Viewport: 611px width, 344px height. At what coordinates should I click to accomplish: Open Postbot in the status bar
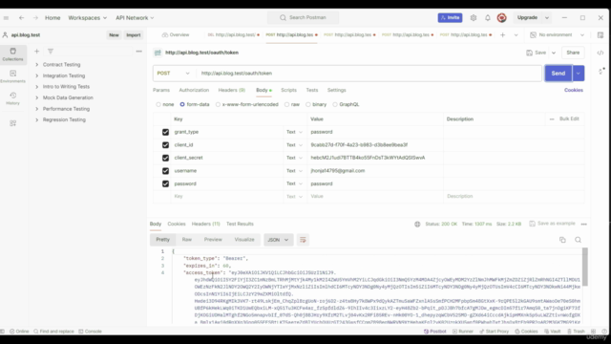[x=435, y=332]
